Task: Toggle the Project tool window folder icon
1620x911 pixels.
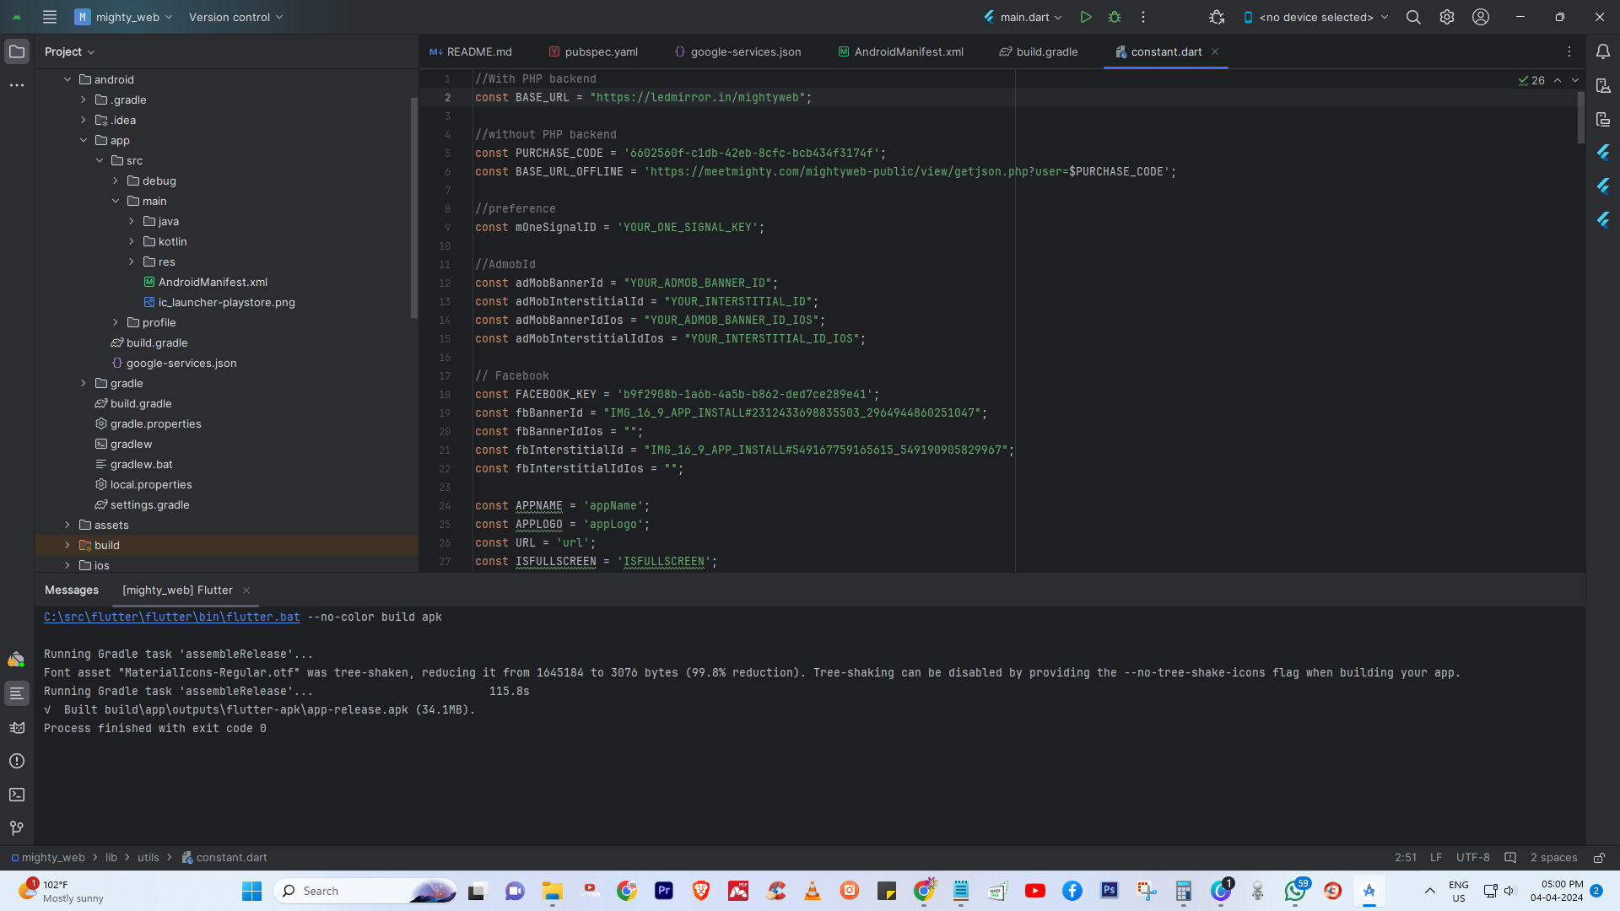Action: tap(17, 51)
